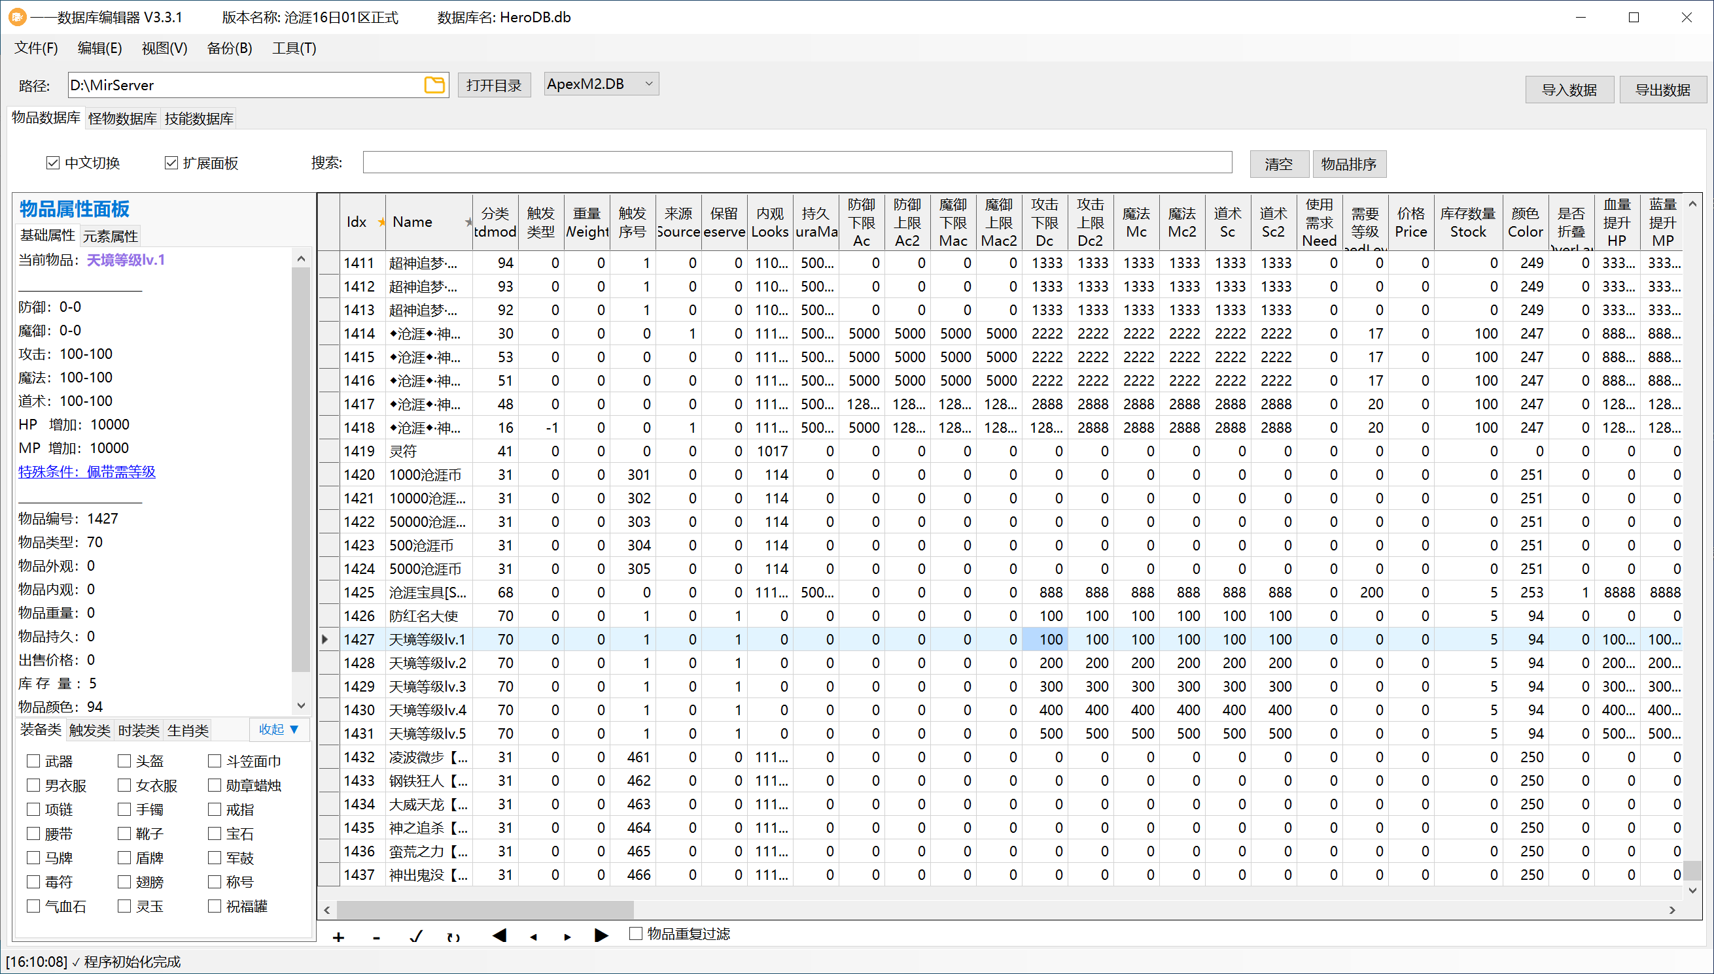Open the 视图(V) menu
This screenshot has width=1714, height=974.
pos(165,48)
